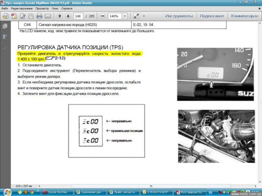Open the page thumbnails side panel
Image resolution: width=262 pixels, height=196 pixels.
point(5,26)
